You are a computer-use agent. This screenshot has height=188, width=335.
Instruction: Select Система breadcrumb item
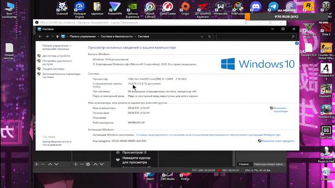click(143, 37)
